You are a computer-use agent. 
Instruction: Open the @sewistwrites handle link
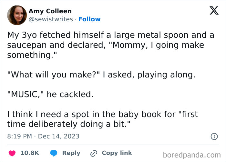(x=51, y=19)
